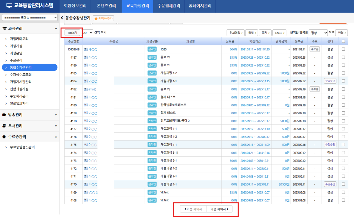Toggle the select-all checkbox in table header
This screenshot has width=354, height=217.
343,41
